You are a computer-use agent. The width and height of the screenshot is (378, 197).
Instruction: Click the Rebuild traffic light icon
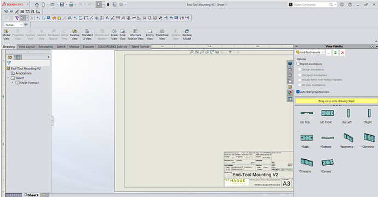[108, 4]
